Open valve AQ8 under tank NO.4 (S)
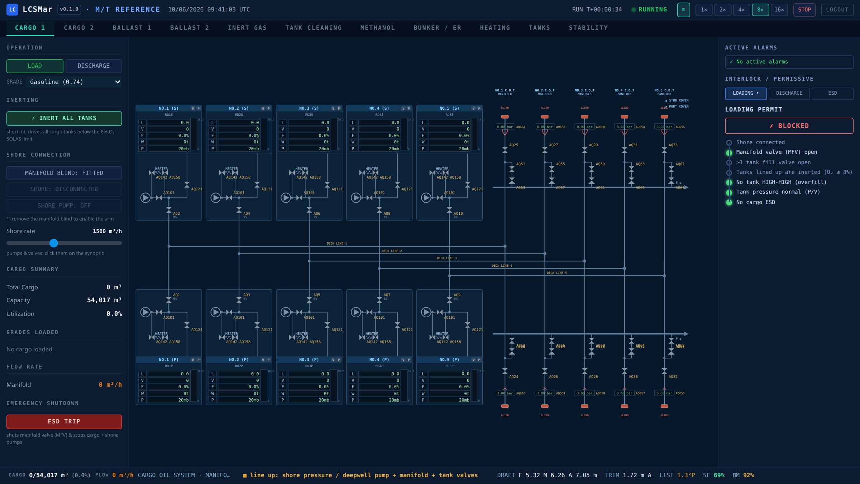Image resolution: width=860 pixels, height=484 pixels. 379,210
